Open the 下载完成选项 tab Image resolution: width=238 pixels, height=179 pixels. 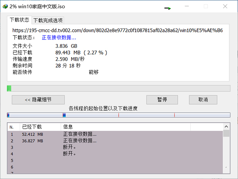(x=48, y=20)
